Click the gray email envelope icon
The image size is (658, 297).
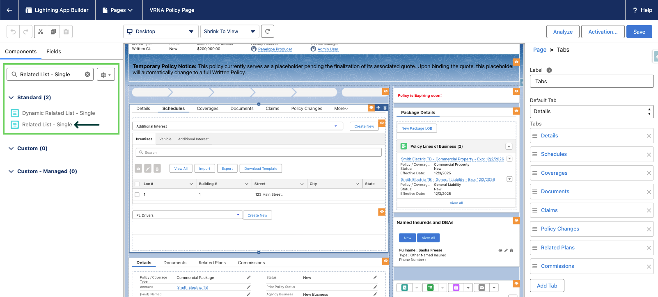coord(482,288)
